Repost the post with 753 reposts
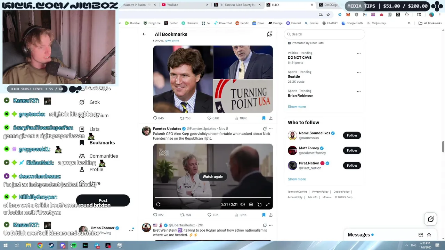Image resolution: width=445 pixels, height=250 pixels. point(185,118)
